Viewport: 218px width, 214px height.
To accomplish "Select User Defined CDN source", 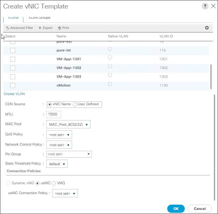I will click(x=75, y=104).
